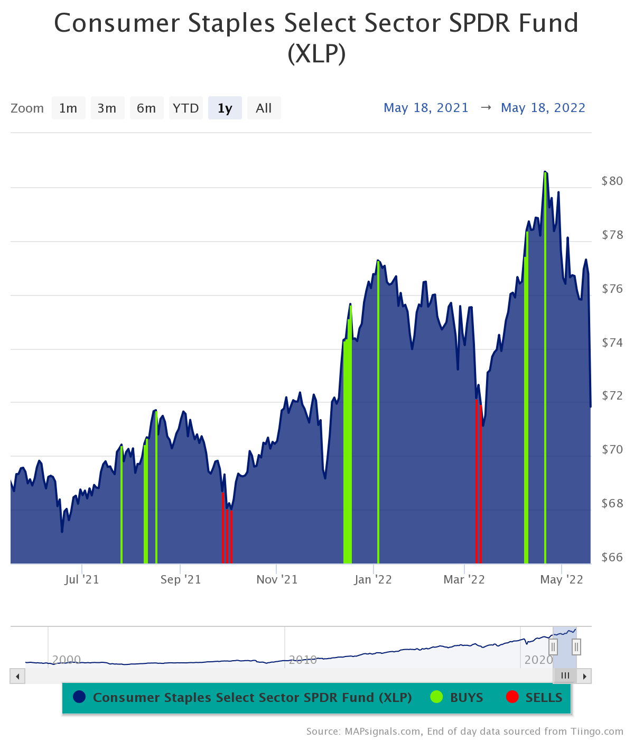Grab the navigator right range handle

tap(576, 646)
